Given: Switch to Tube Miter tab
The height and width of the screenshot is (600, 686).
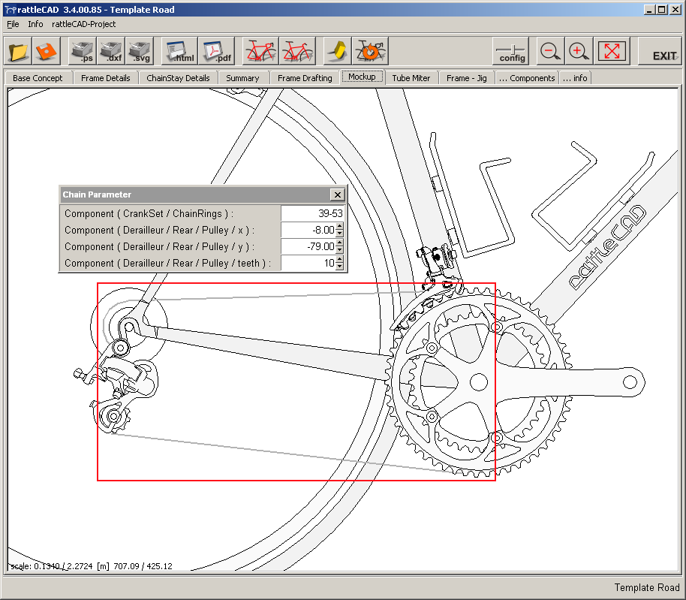Looking at the screenshot, I should click(x=411, y=78).
